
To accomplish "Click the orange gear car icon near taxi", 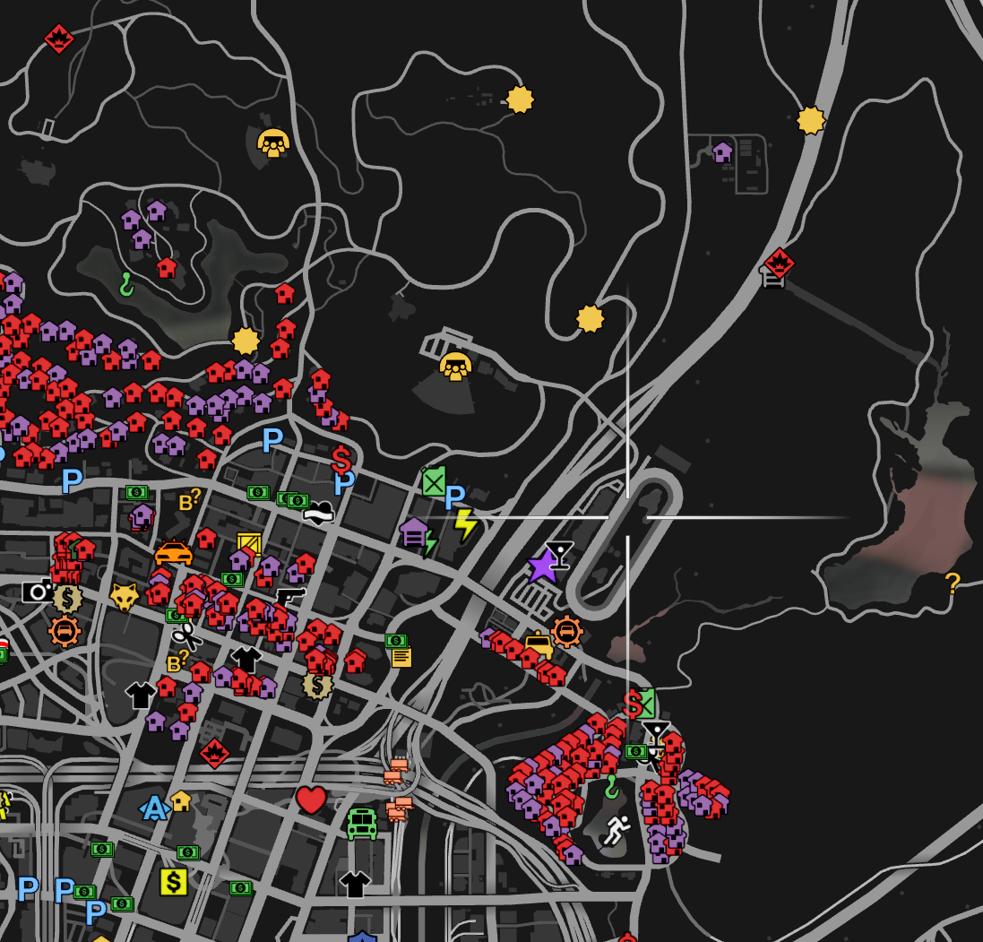I will (566, 632).
